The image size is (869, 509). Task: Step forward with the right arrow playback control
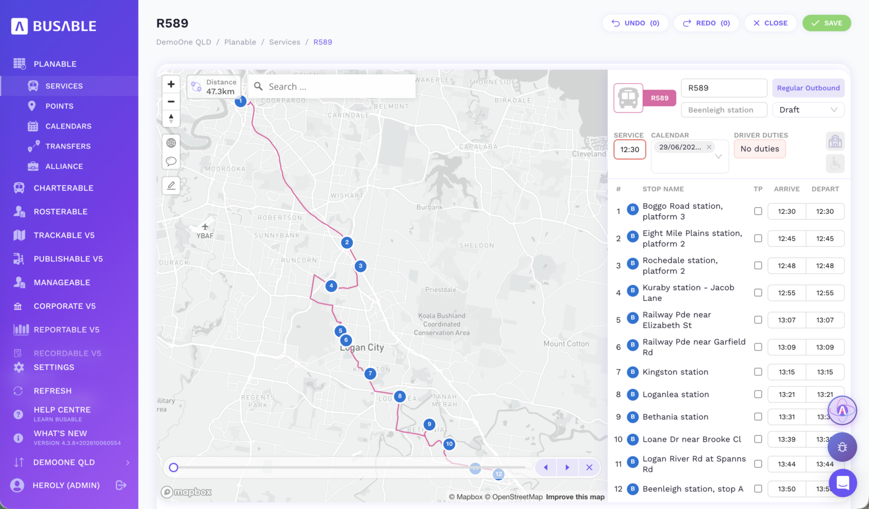[567, 467]
